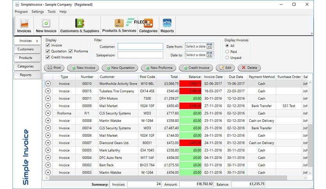The height and width of the screenshot is (189, 326).
Task: Click scroll-down arrow of invoice list
Action: (x=310, y=173)
